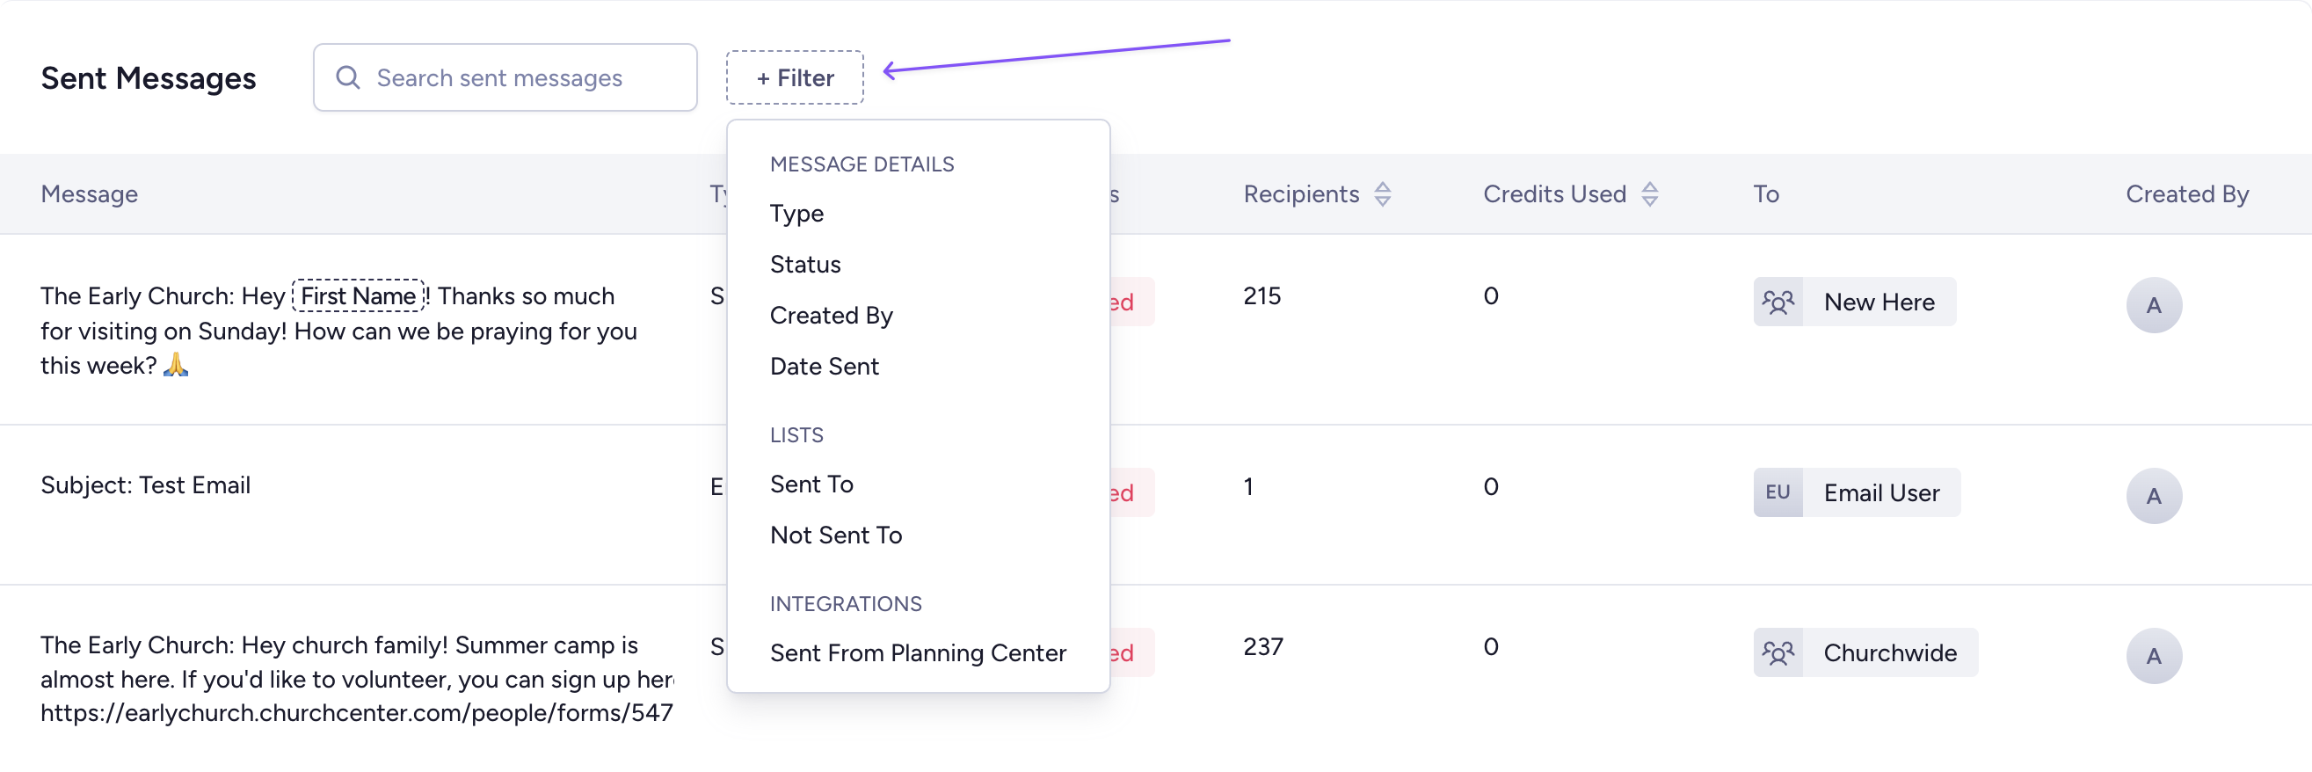Open the Subject: Test Email message
The width and height of the screenshot is (2312, 772).
[x=145, y=485]
